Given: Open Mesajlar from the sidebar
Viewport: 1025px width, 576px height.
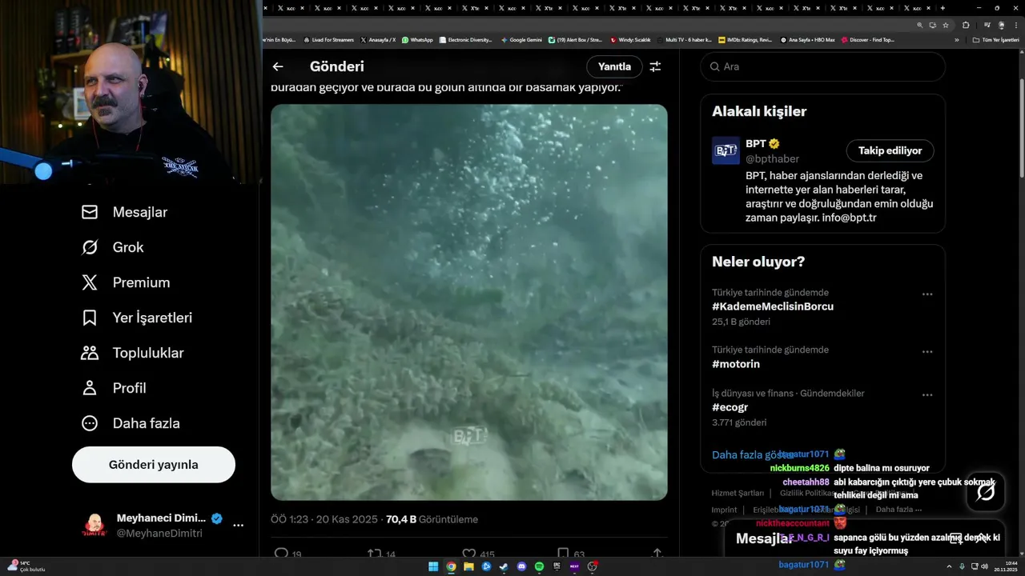Looking at the screenshot, I should click(x=124, y=212).
